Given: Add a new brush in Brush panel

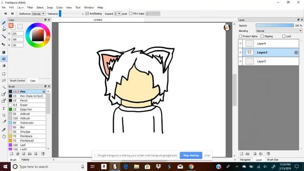Looking at the screenshot, I should click(x=11, y=154).
